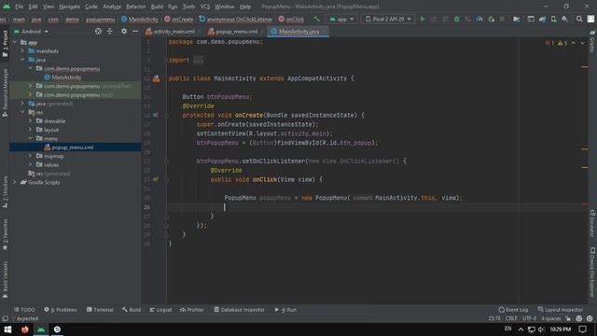Open the Logcat tool window
The width and height of the screenshot is (597, 336).
coord(160,310)
